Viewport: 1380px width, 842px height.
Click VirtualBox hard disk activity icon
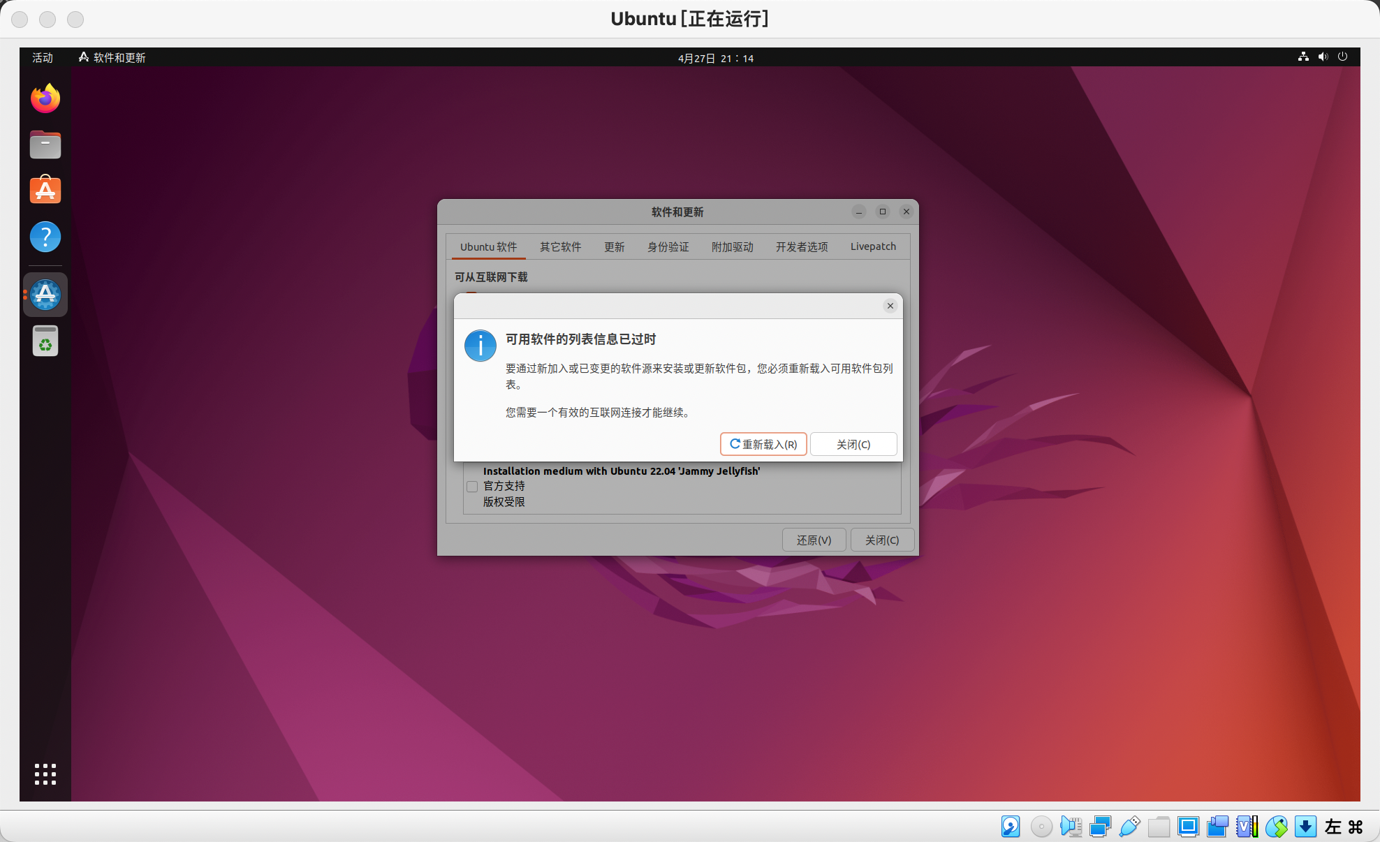click(x=1011, y=827)
